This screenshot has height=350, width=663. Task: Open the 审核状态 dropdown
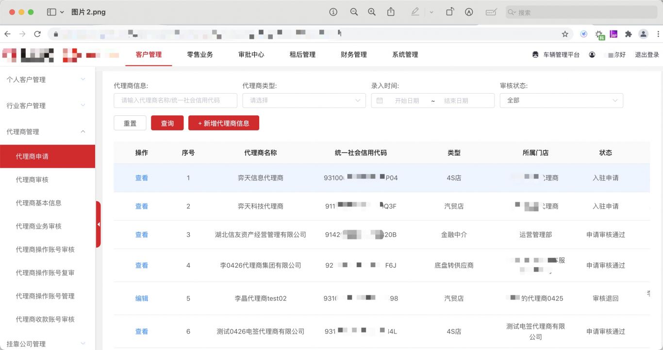pos(562,100)
